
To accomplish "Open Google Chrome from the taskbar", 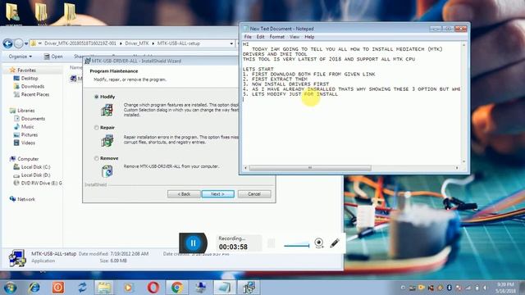I will 177,288.
